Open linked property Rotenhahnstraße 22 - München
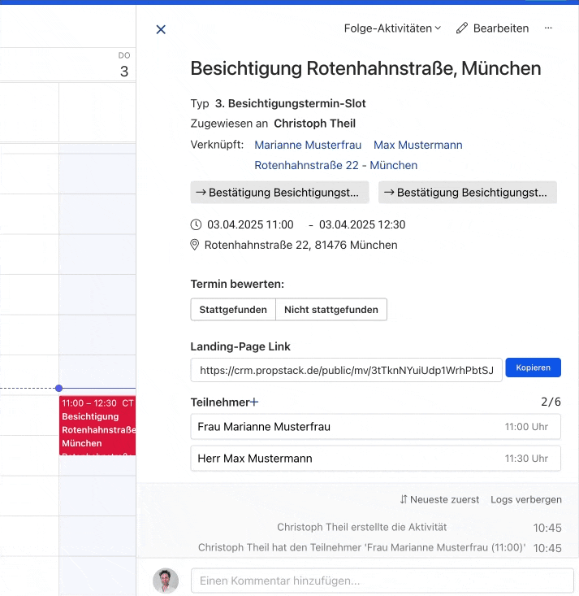Screen dimensions: 579x596 (335, 165)
